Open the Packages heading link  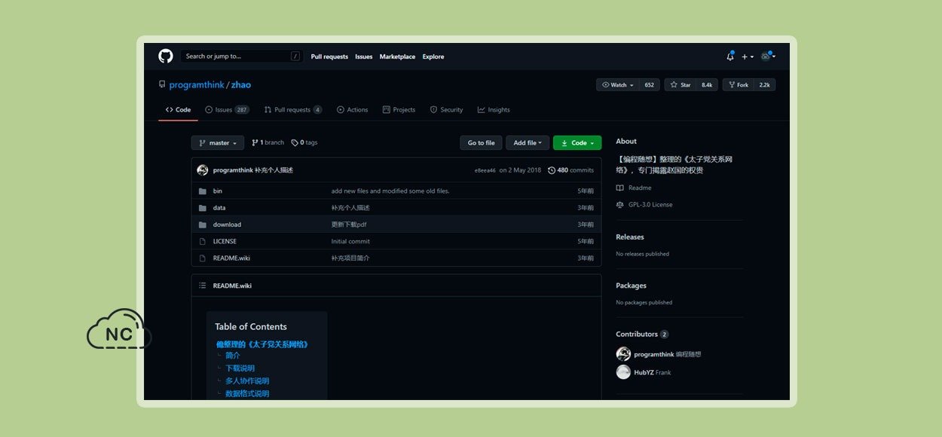click(x=631, y=286)
